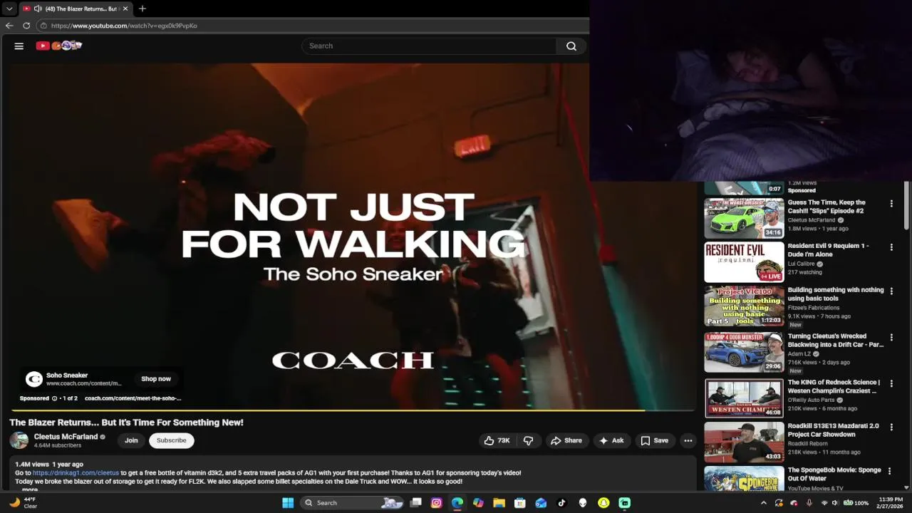Open Turning Cleetus's Wrecked Blackwing thumbnail
The image size is (912, 513).
click(744, 352)
